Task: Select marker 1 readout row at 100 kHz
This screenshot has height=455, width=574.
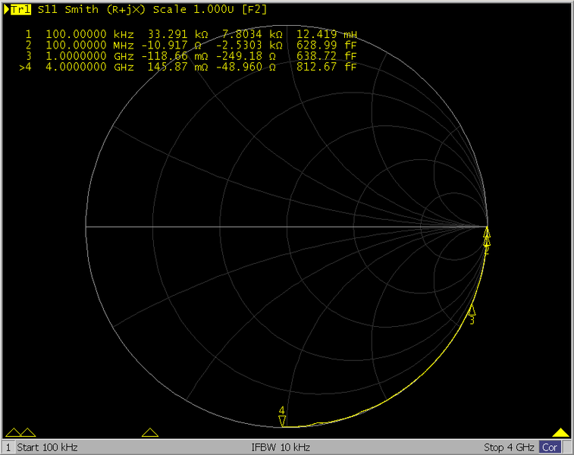Action: point(191,34)
